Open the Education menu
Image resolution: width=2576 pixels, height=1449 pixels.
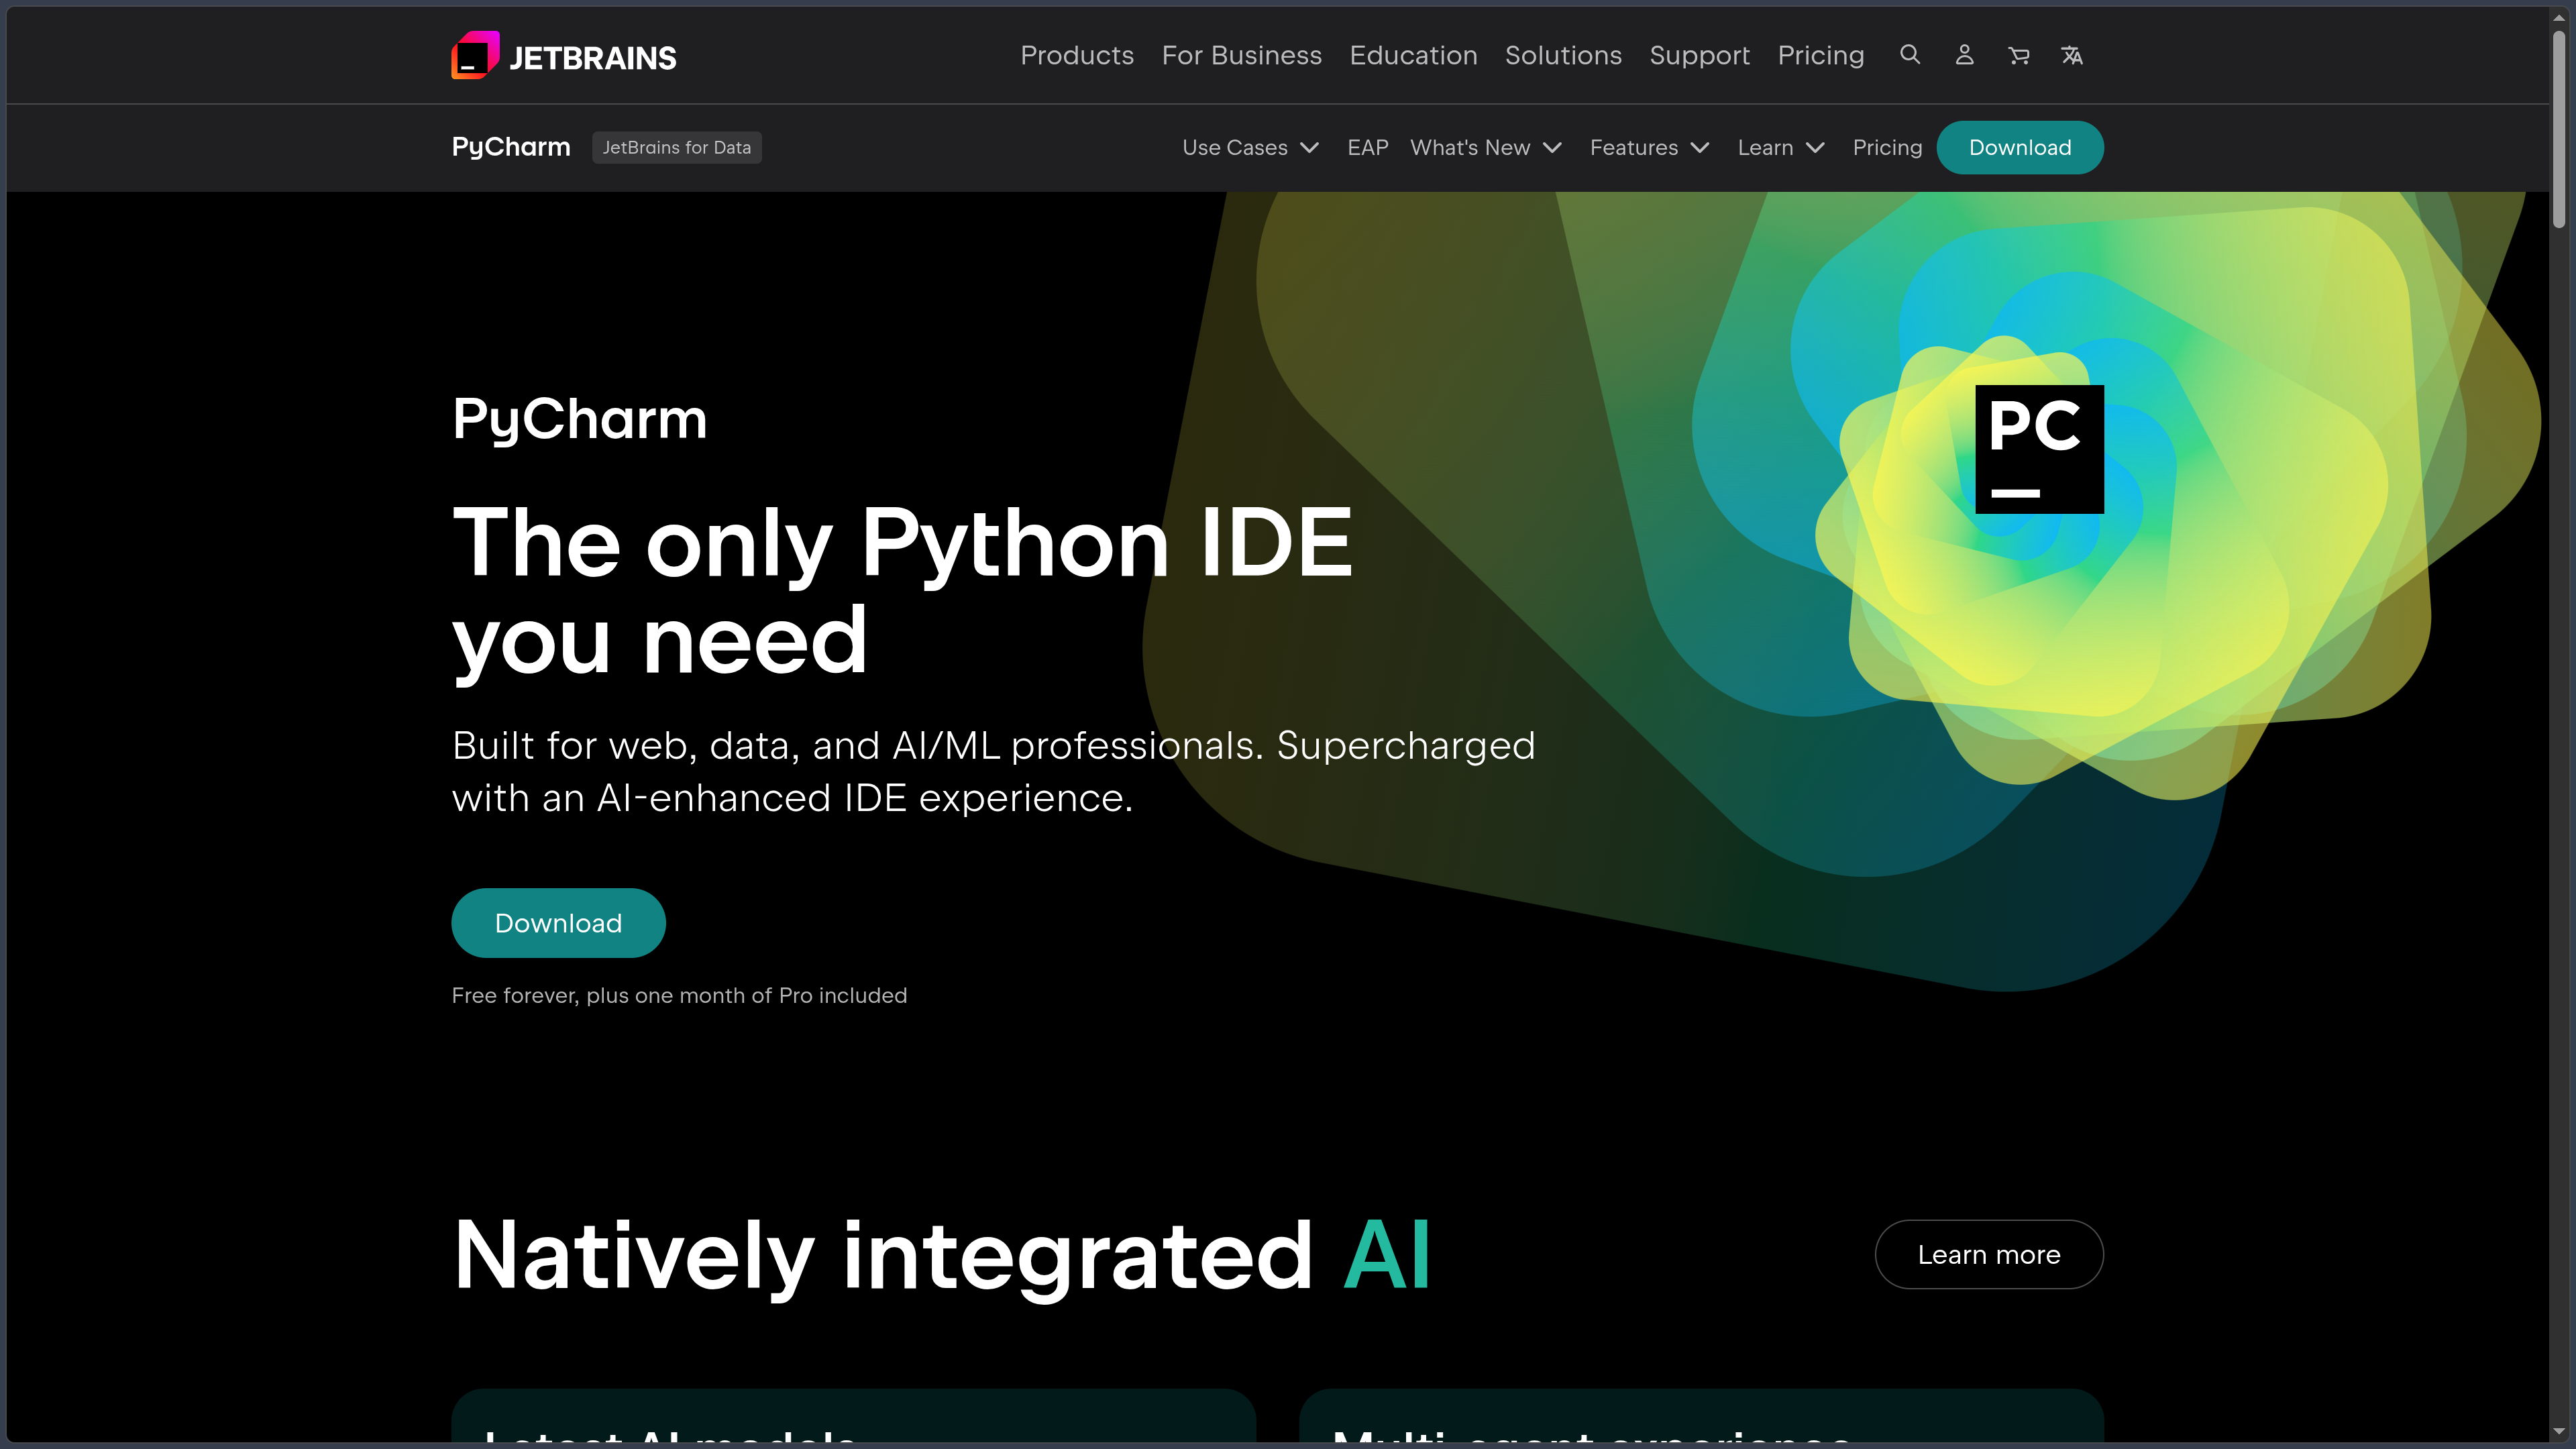(1413, 55)
